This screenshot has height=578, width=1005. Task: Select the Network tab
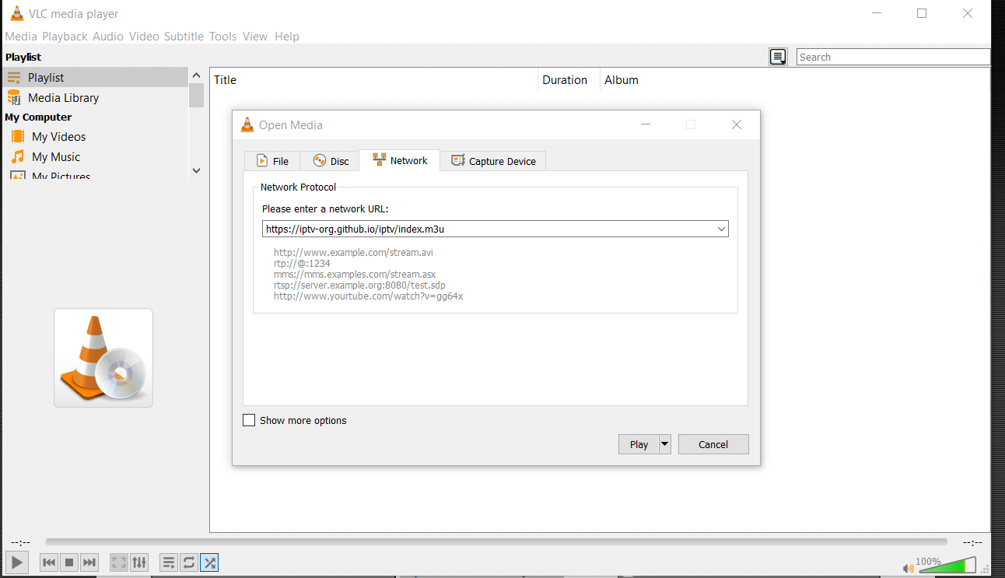tap(400, 160)
